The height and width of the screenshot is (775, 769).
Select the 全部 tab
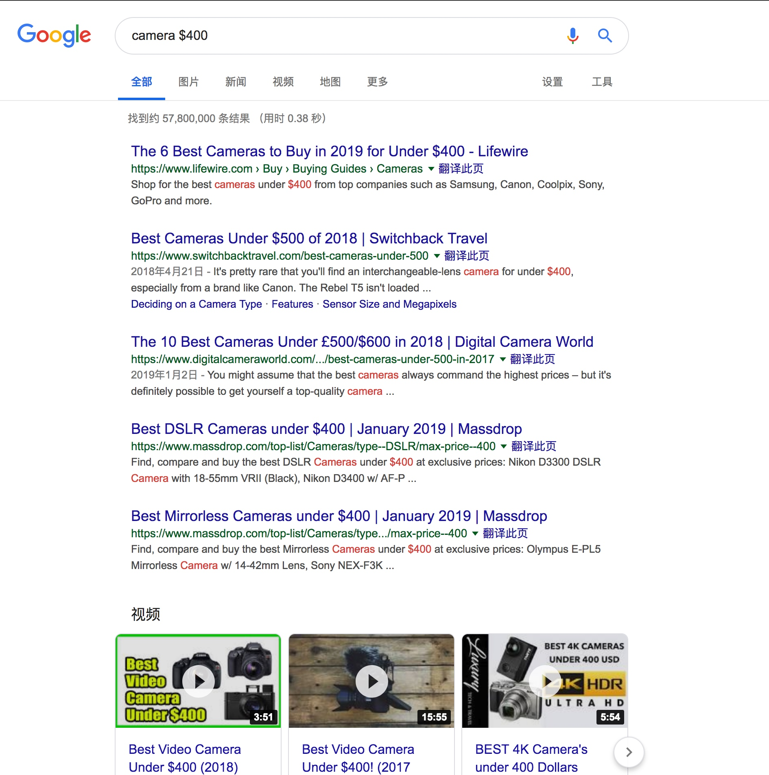(142, 82)
